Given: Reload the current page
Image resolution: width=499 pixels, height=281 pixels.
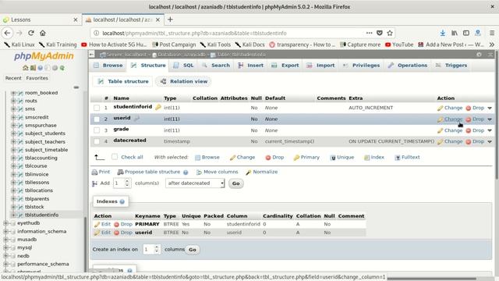Looking at the screenshot, I should 31,33.
